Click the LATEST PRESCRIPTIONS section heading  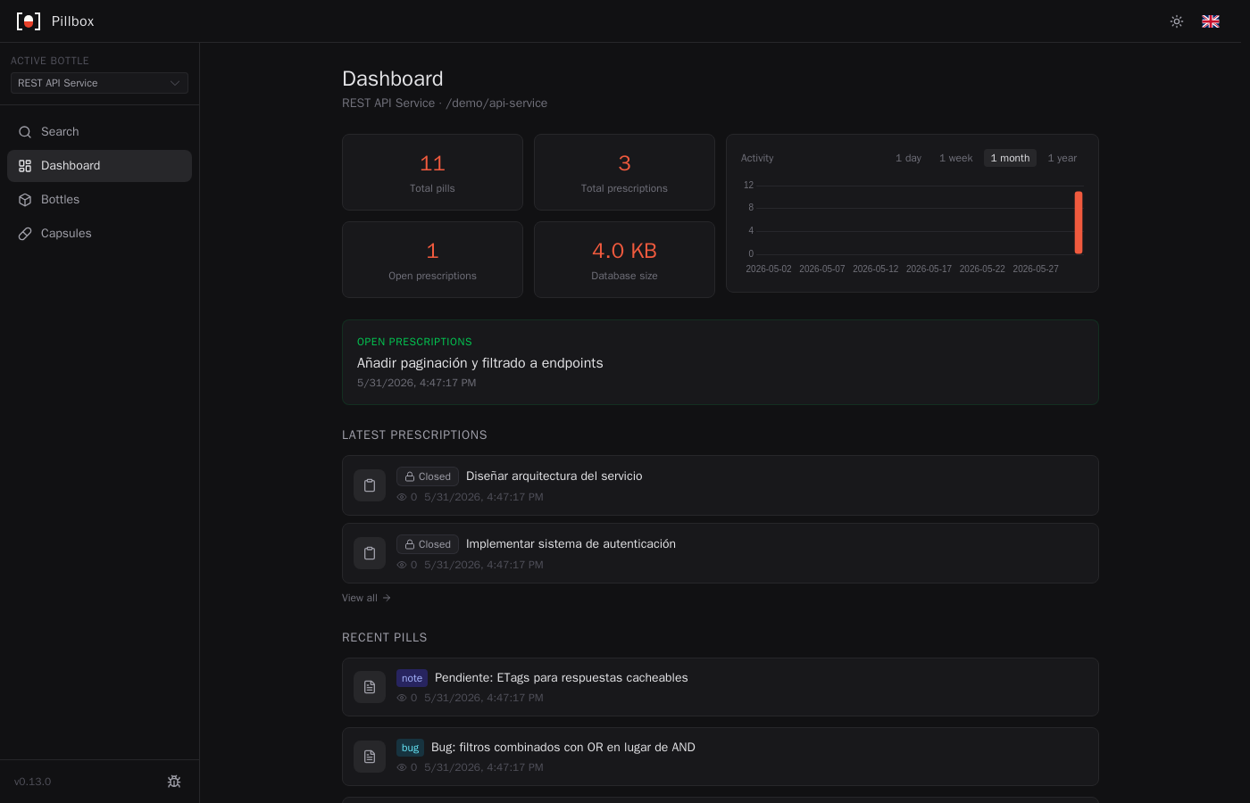click(x=414, y=435)
